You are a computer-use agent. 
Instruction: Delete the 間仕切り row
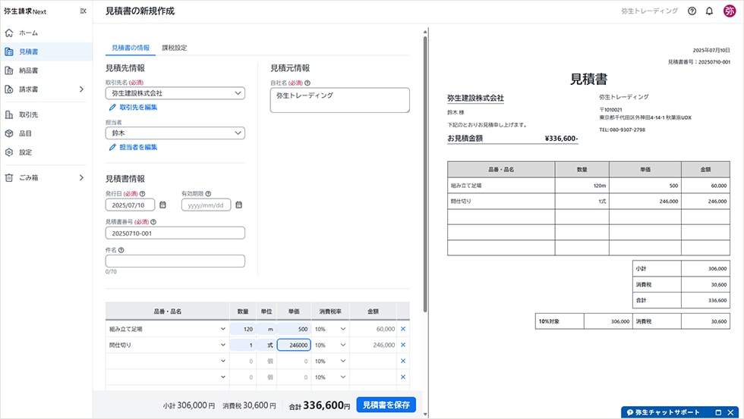403,345
